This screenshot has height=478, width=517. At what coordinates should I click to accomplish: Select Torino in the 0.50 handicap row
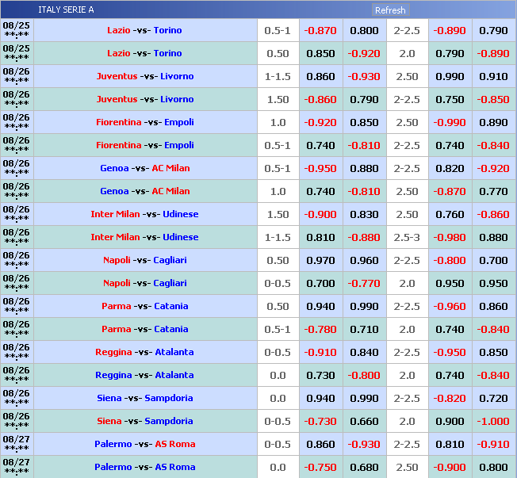tap(168, 53)
